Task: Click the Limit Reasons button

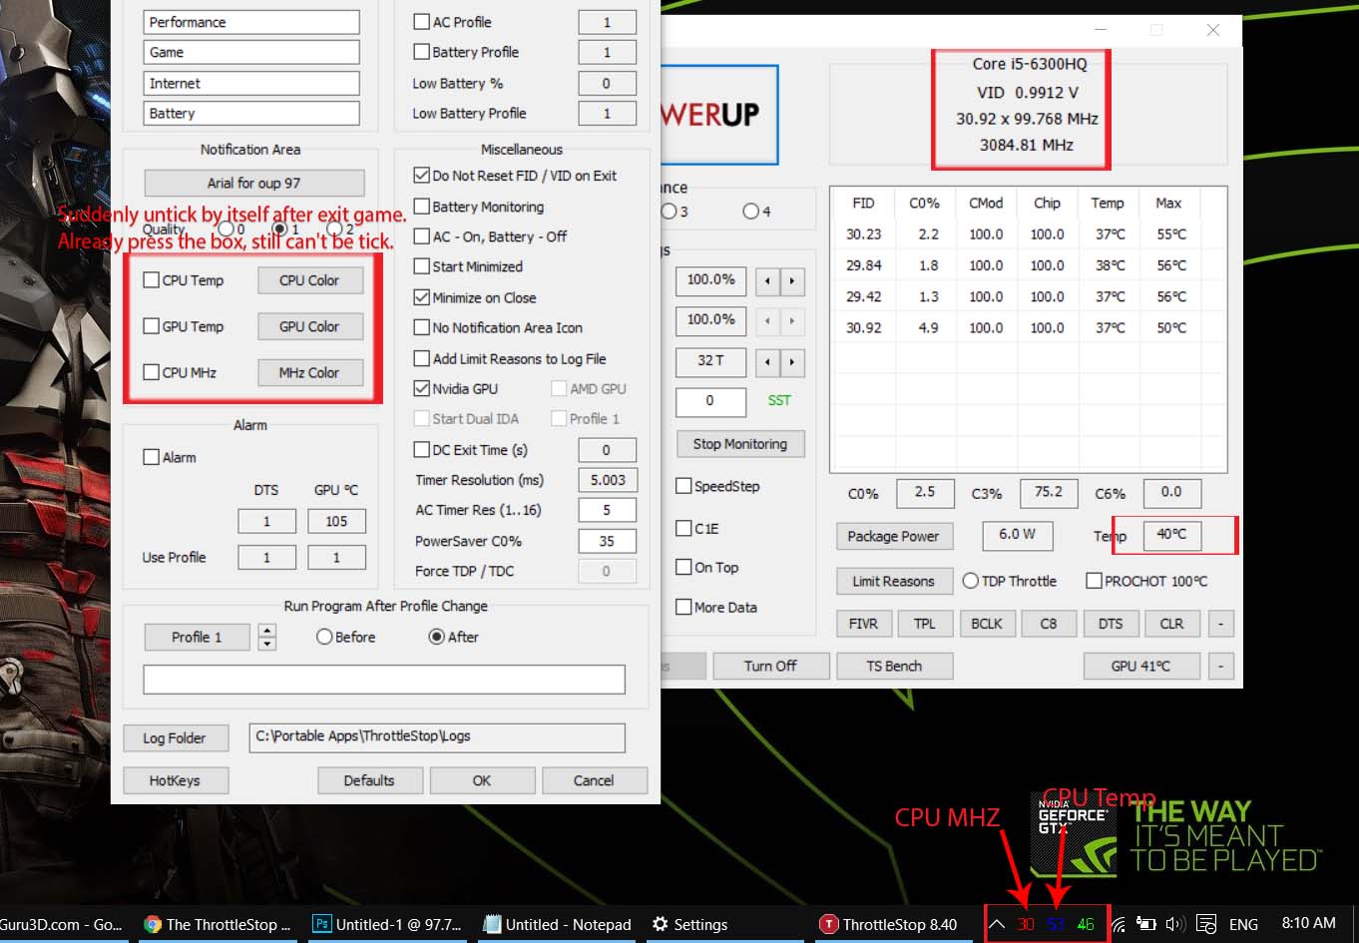Action: [x=894, y=581]
